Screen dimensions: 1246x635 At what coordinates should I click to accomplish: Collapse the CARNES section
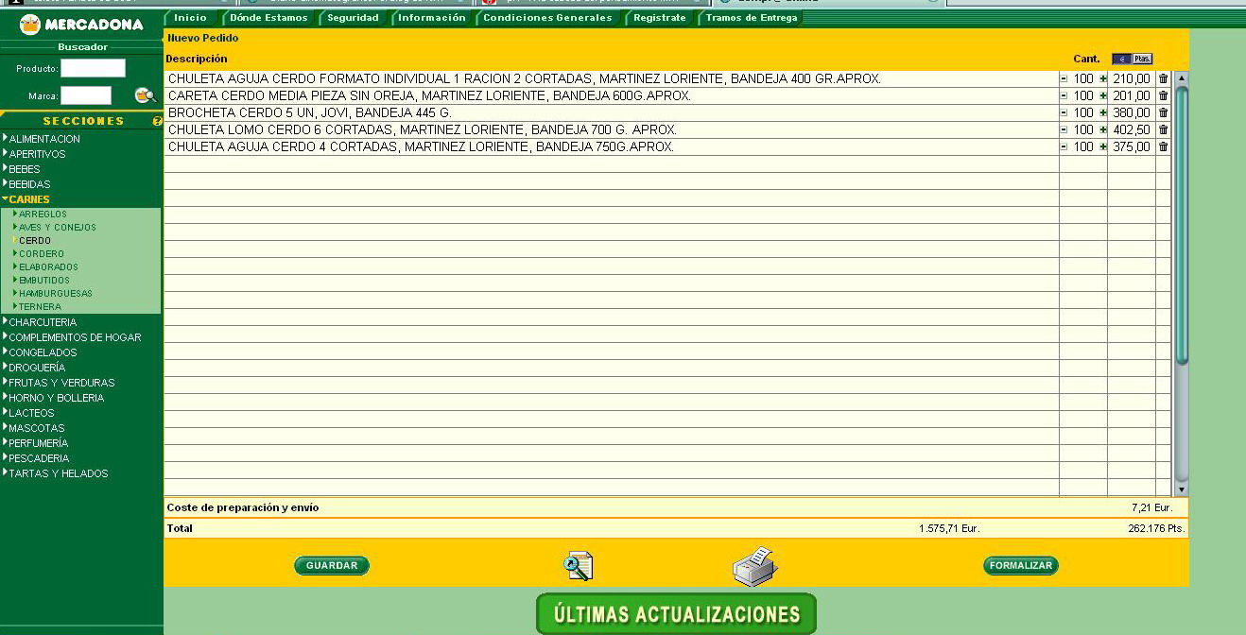click(28, 199)
